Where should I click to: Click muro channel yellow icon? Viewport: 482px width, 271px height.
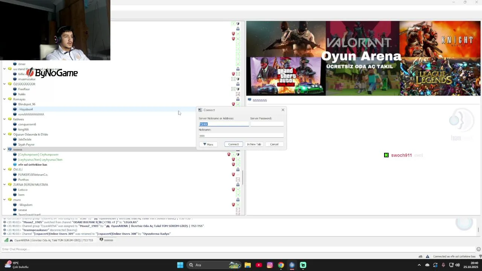(10, 199)
